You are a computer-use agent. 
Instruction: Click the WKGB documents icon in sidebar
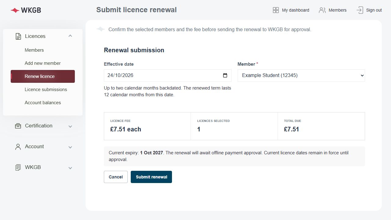point(18,167)
